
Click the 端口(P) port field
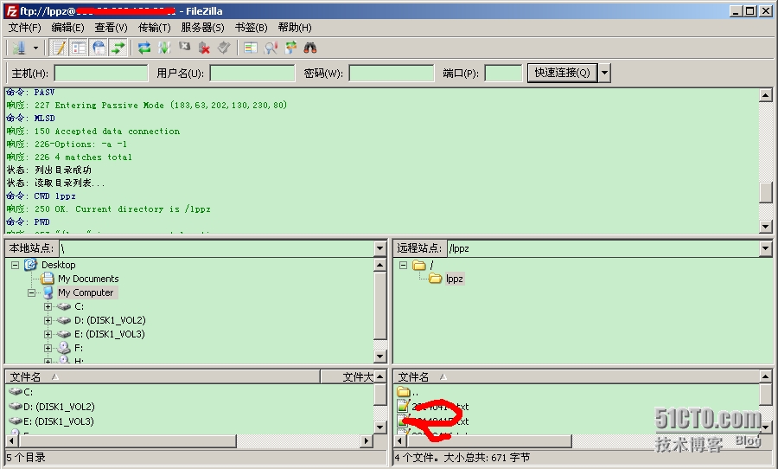[503, 73]
